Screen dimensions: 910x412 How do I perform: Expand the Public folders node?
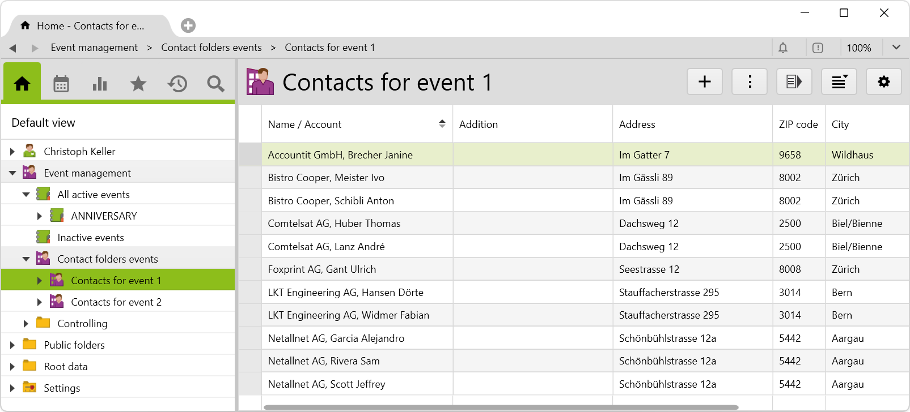pos(12,345)
